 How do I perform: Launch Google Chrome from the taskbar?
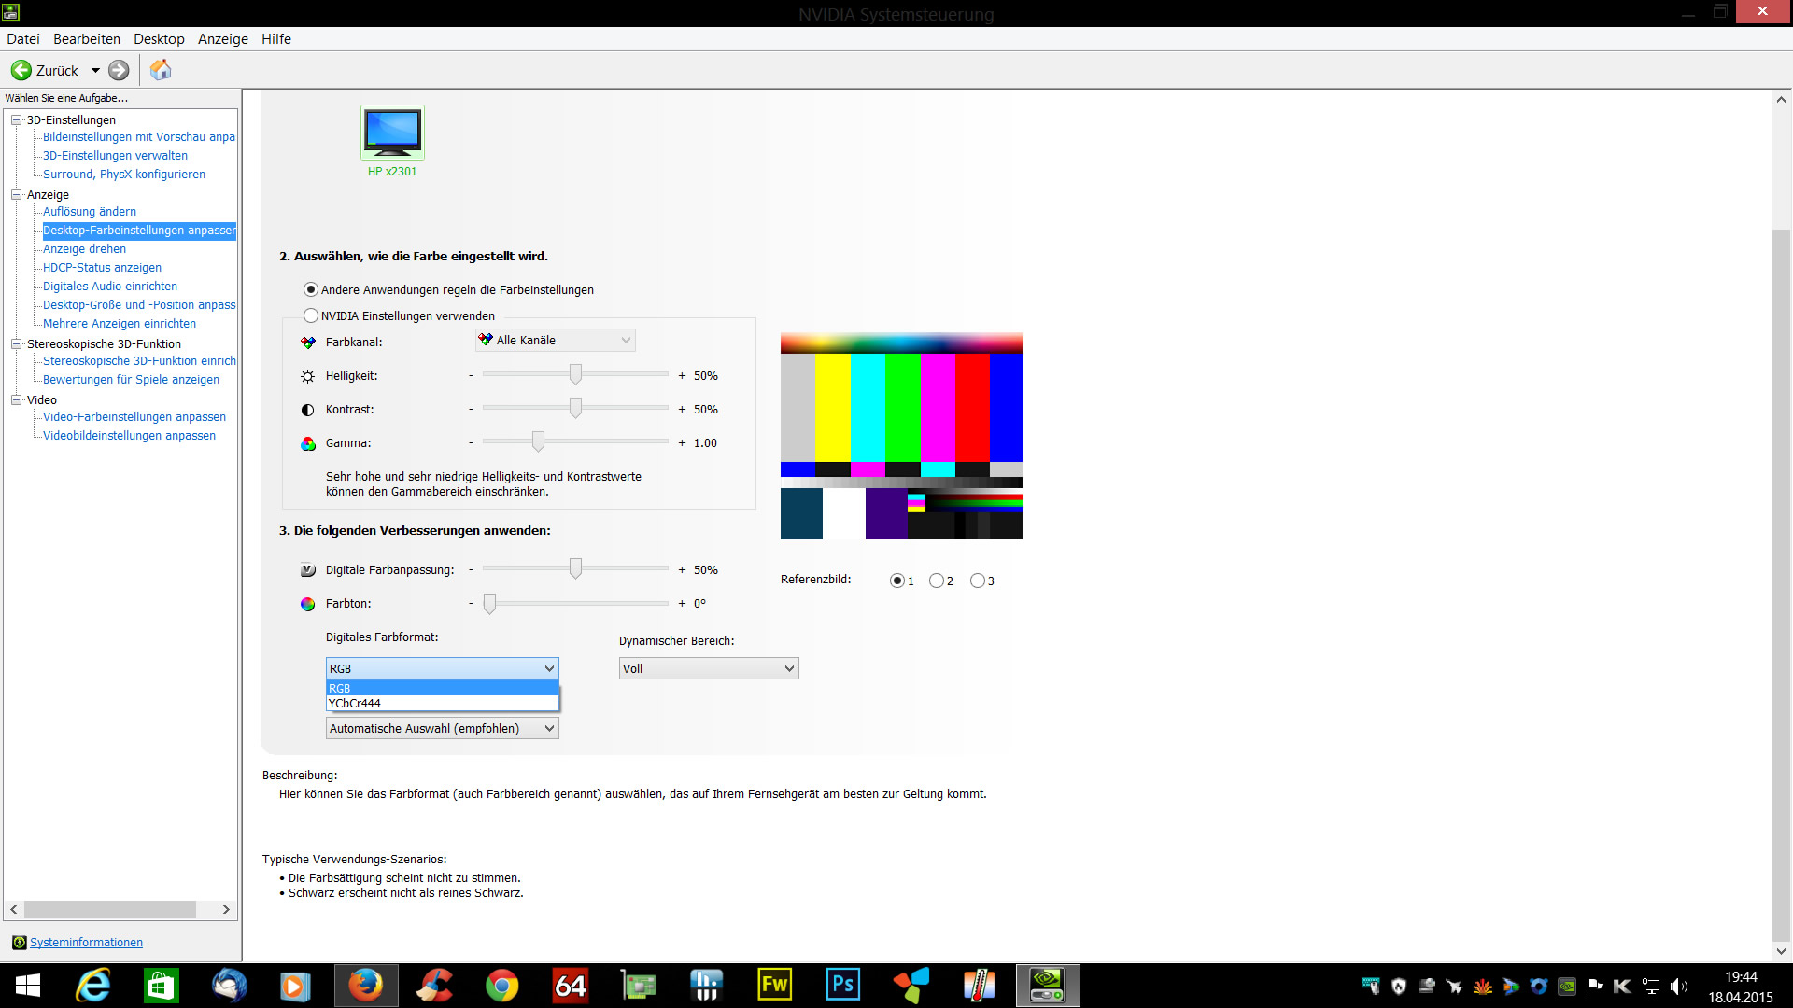tap(501, 985)
